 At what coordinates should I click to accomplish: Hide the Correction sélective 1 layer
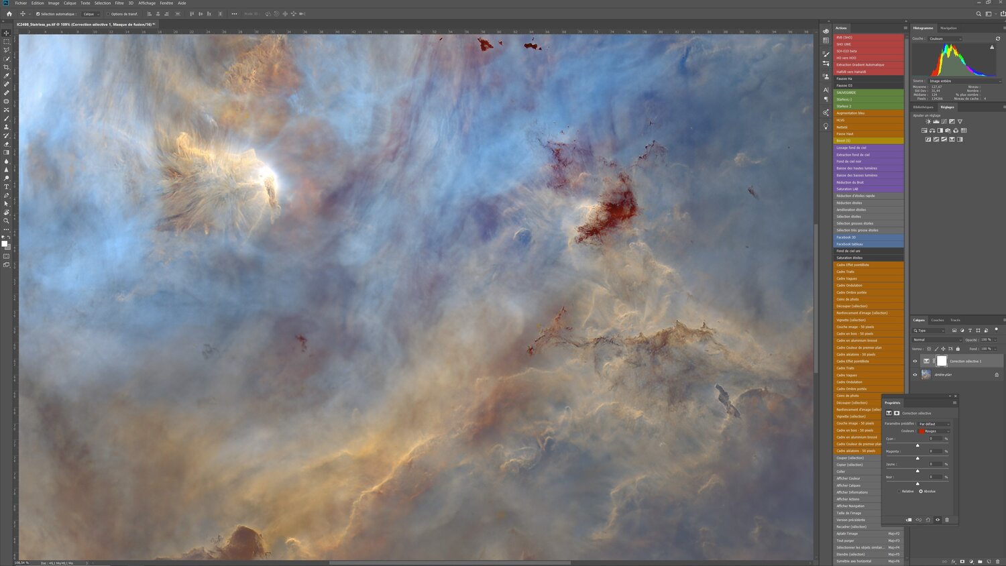[915, 361]
